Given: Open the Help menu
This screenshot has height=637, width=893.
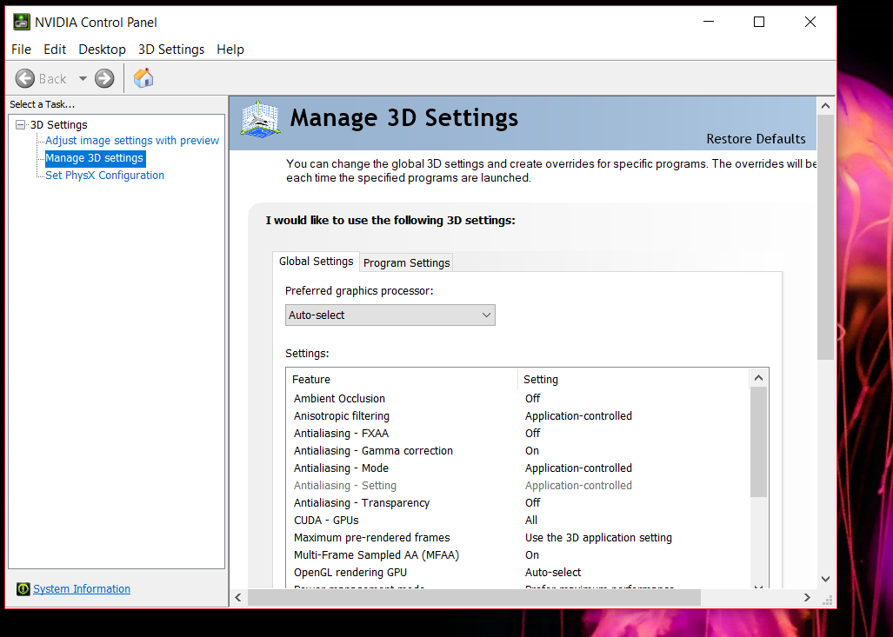Looking at the screenshot, I should coord(230,50).
